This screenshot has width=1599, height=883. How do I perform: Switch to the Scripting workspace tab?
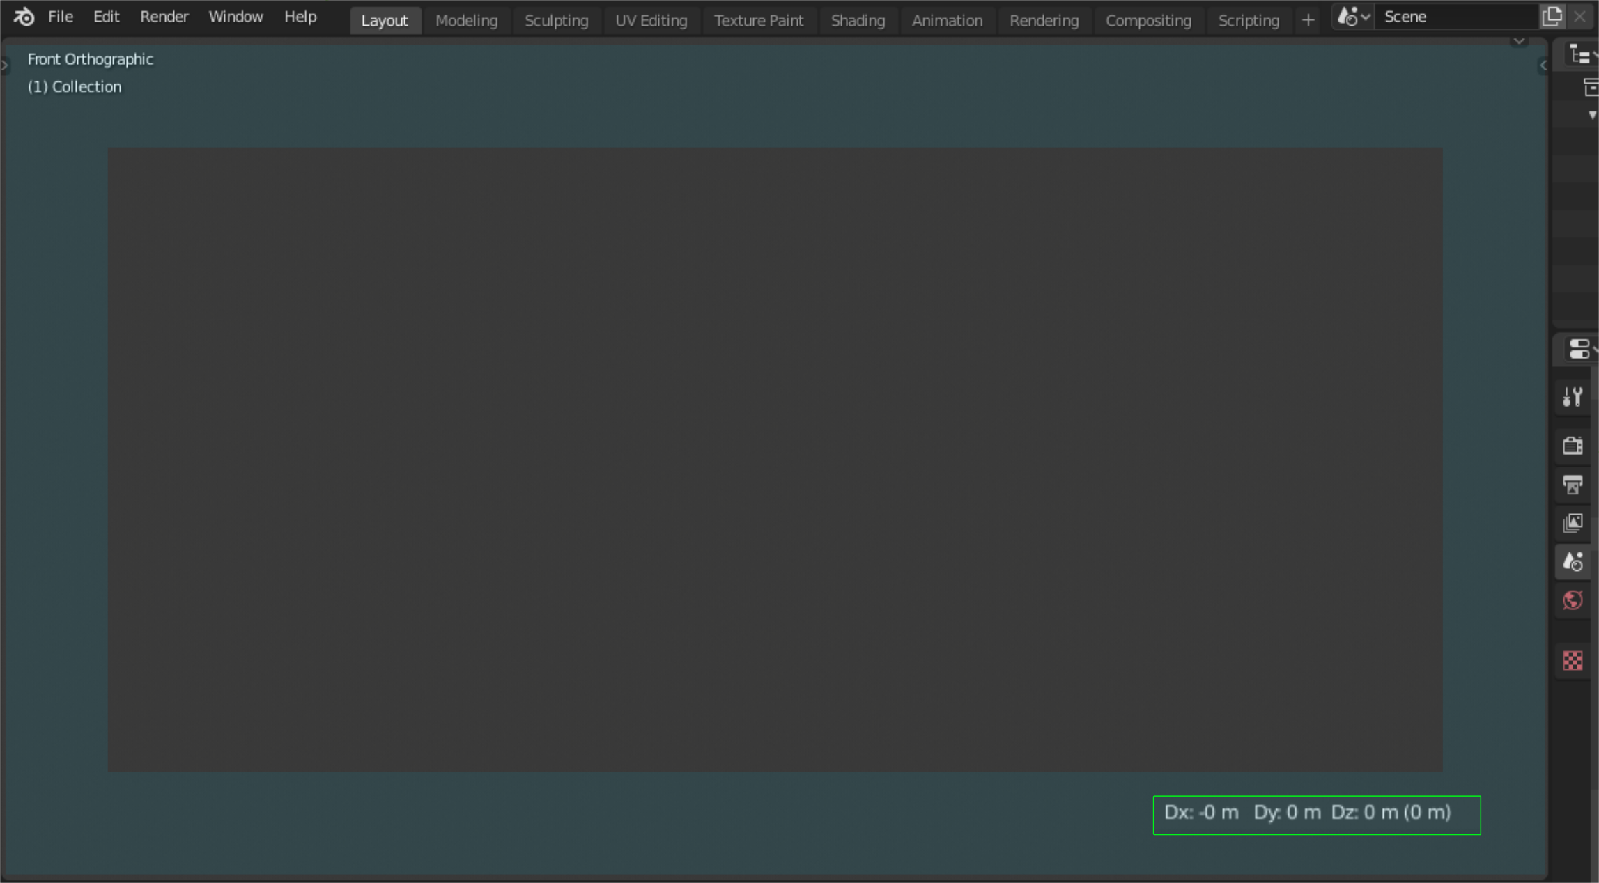coord(1249,20)
